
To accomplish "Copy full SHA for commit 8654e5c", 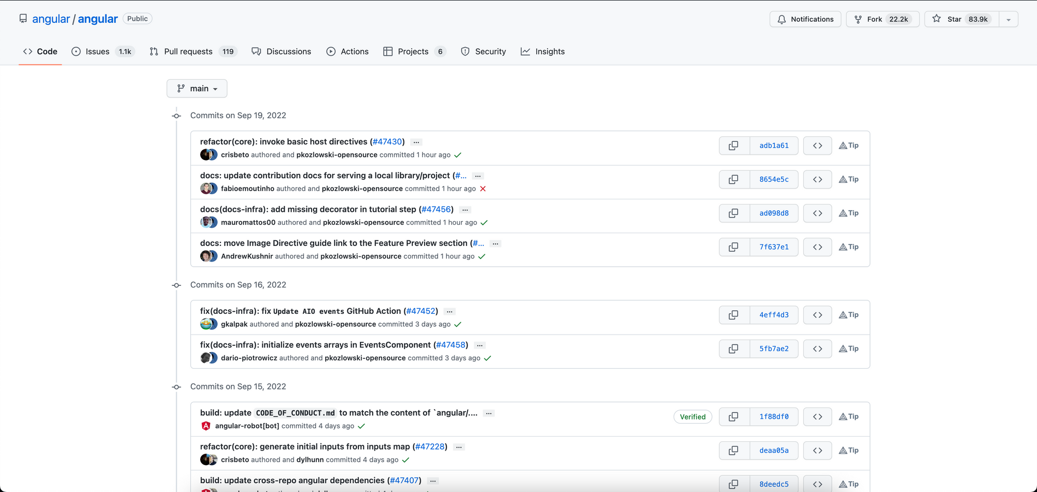I will point(734,179).
